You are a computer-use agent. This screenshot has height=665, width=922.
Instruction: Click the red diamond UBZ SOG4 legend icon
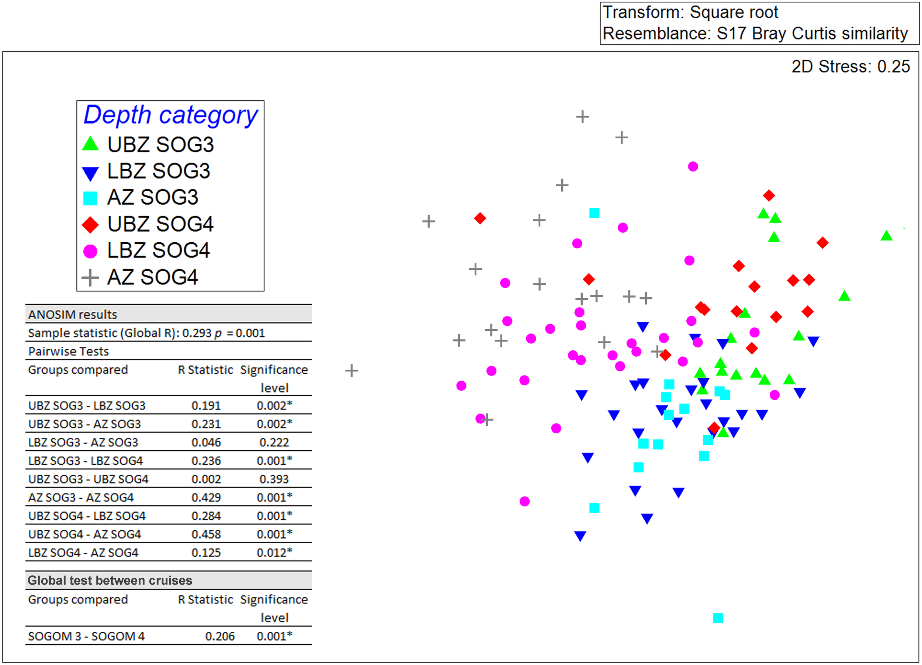point(90,224)
